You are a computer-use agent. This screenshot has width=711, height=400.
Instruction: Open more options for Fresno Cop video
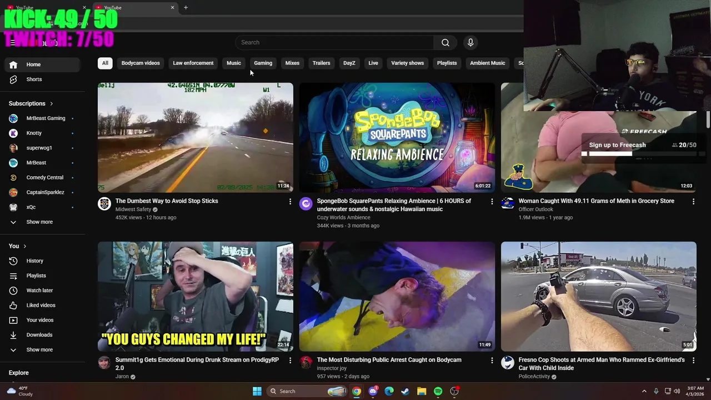click(x=693, y=361)
